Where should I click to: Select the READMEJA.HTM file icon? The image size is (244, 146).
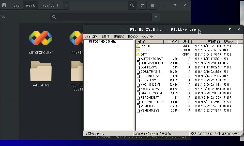(138, 102)
